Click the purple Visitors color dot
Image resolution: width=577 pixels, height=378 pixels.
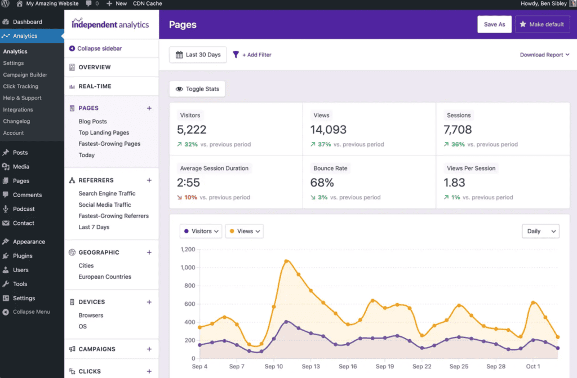coord(187,231)
